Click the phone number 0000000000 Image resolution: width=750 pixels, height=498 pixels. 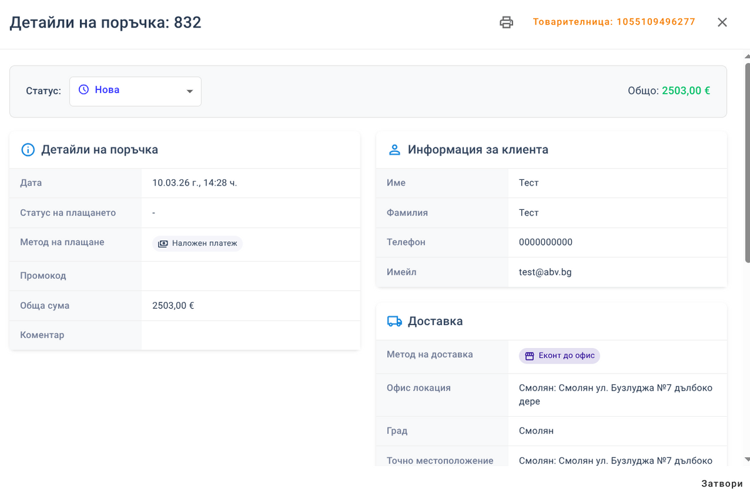pyautogui.click(x=546, y=242)
